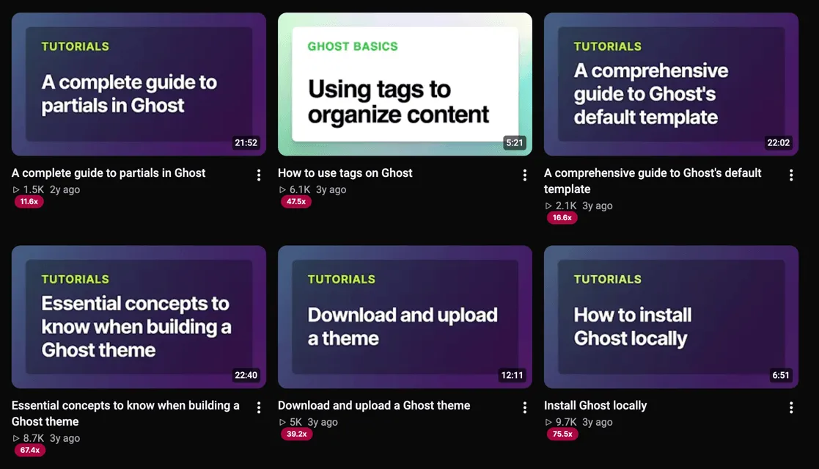This screenshot has width=819, height=469.
Task: Click the '2.1K 3y ago' view count
Action: (579, 206)
